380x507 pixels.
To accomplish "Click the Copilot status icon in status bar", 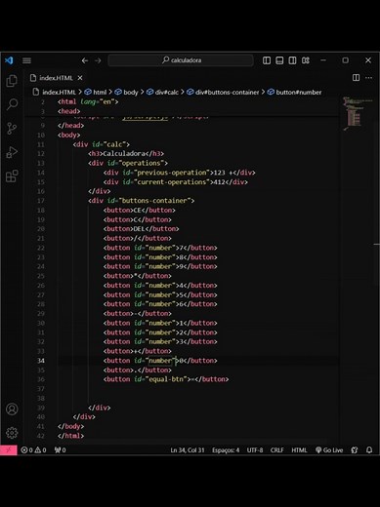I will click(x=355, y=450).
